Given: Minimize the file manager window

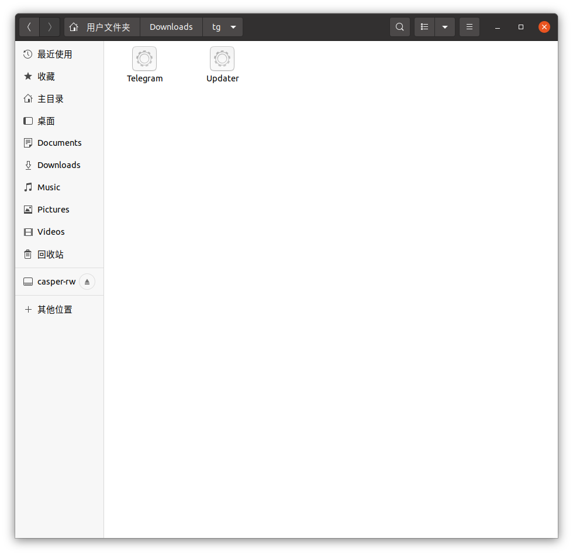Looking at the screenshot, I should 498,27.
